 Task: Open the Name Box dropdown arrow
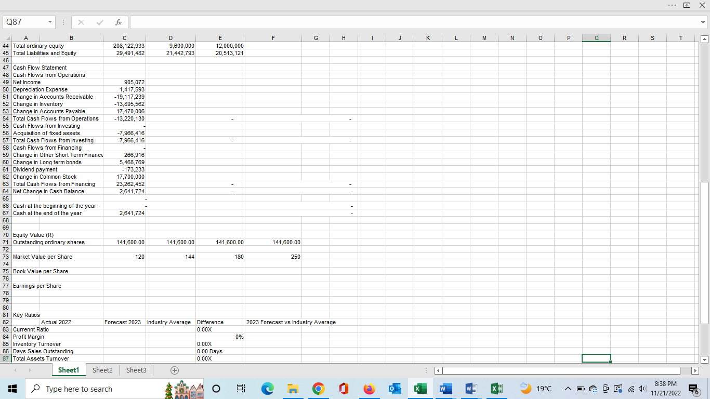point(49,22)
